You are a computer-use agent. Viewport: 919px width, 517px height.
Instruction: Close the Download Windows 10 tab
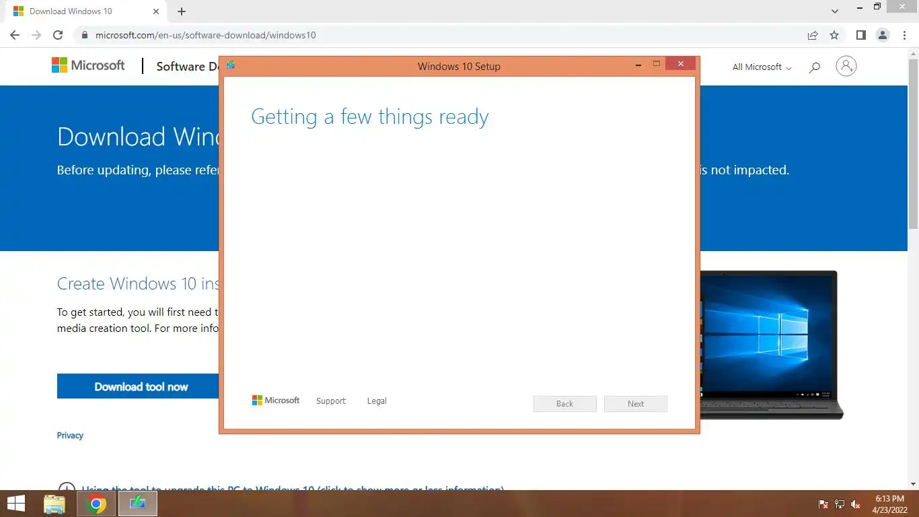[x=156, y=11]
